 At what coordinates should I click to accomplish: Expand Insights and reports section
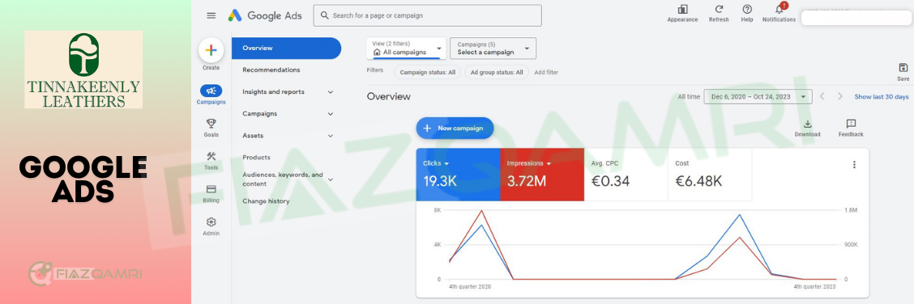(286, 92)
